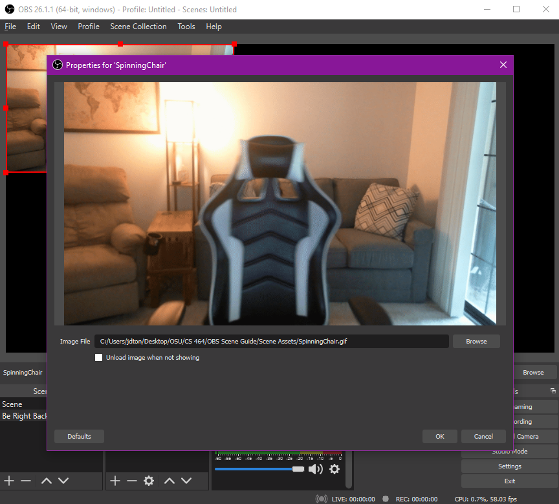
Task: Select the 'Be Right Back' scene
Action: (x=25, y=416)
